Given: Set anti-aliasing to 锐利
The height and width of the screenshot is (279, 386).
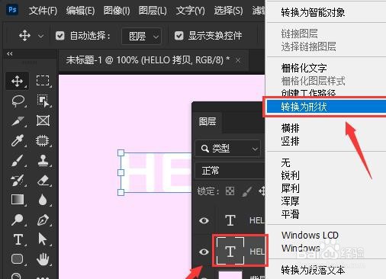Looking at the screenshot, I should (x=290, y=175).
